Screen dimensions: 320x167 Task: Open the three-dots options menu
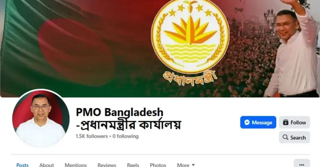[302, 164]
